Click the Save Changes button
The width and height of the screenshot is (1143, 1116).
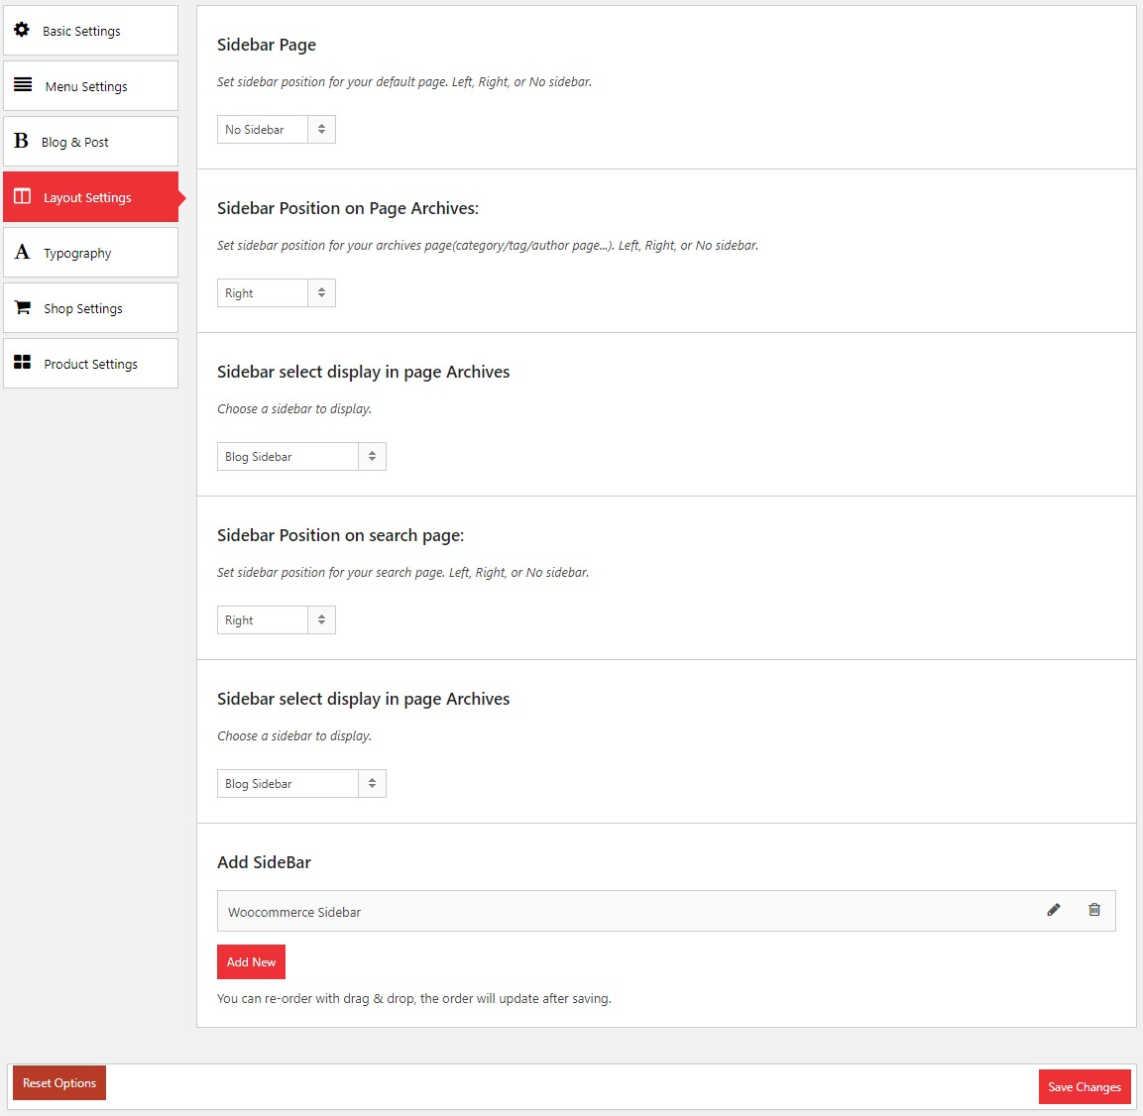pyautogui.click(x=1084, y=1087)
